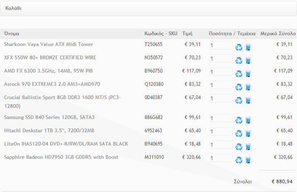Edit Asrock 970 EXTREME3 quantity box
The height and width of the screenshot is (192, 297).
[221, 85]
